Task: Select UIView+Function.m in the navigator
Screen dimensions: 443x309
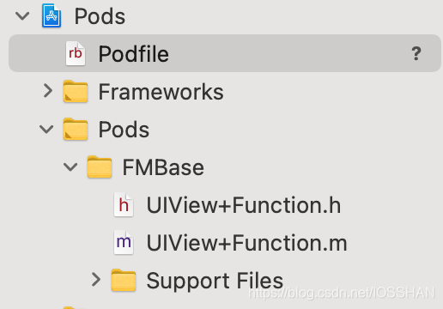Action: [246, 243]
